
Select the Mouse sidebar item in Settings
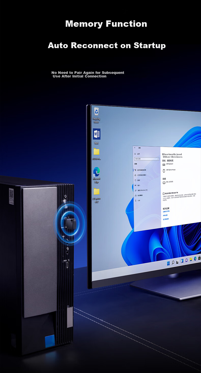[137, 180]
